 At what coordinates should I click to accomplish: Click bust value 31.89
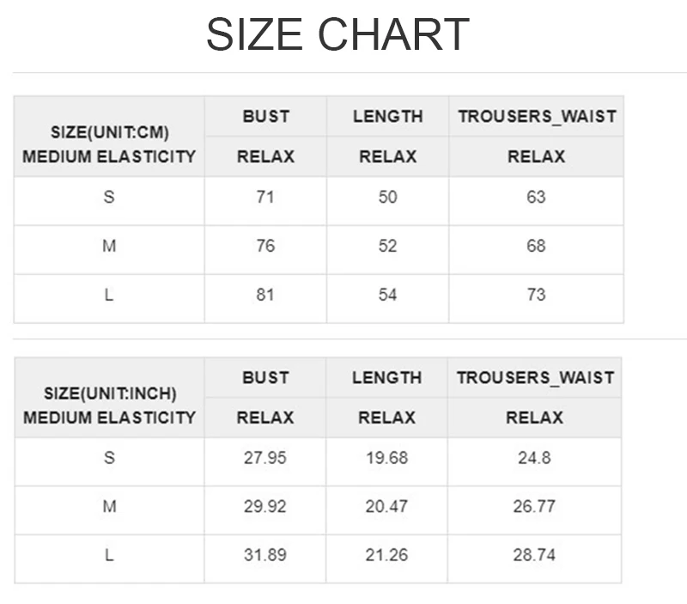coord(265,555)
